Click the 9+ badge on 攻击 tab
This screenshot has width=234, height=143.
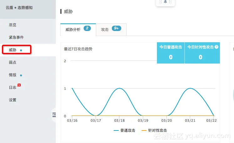(117, 28)
